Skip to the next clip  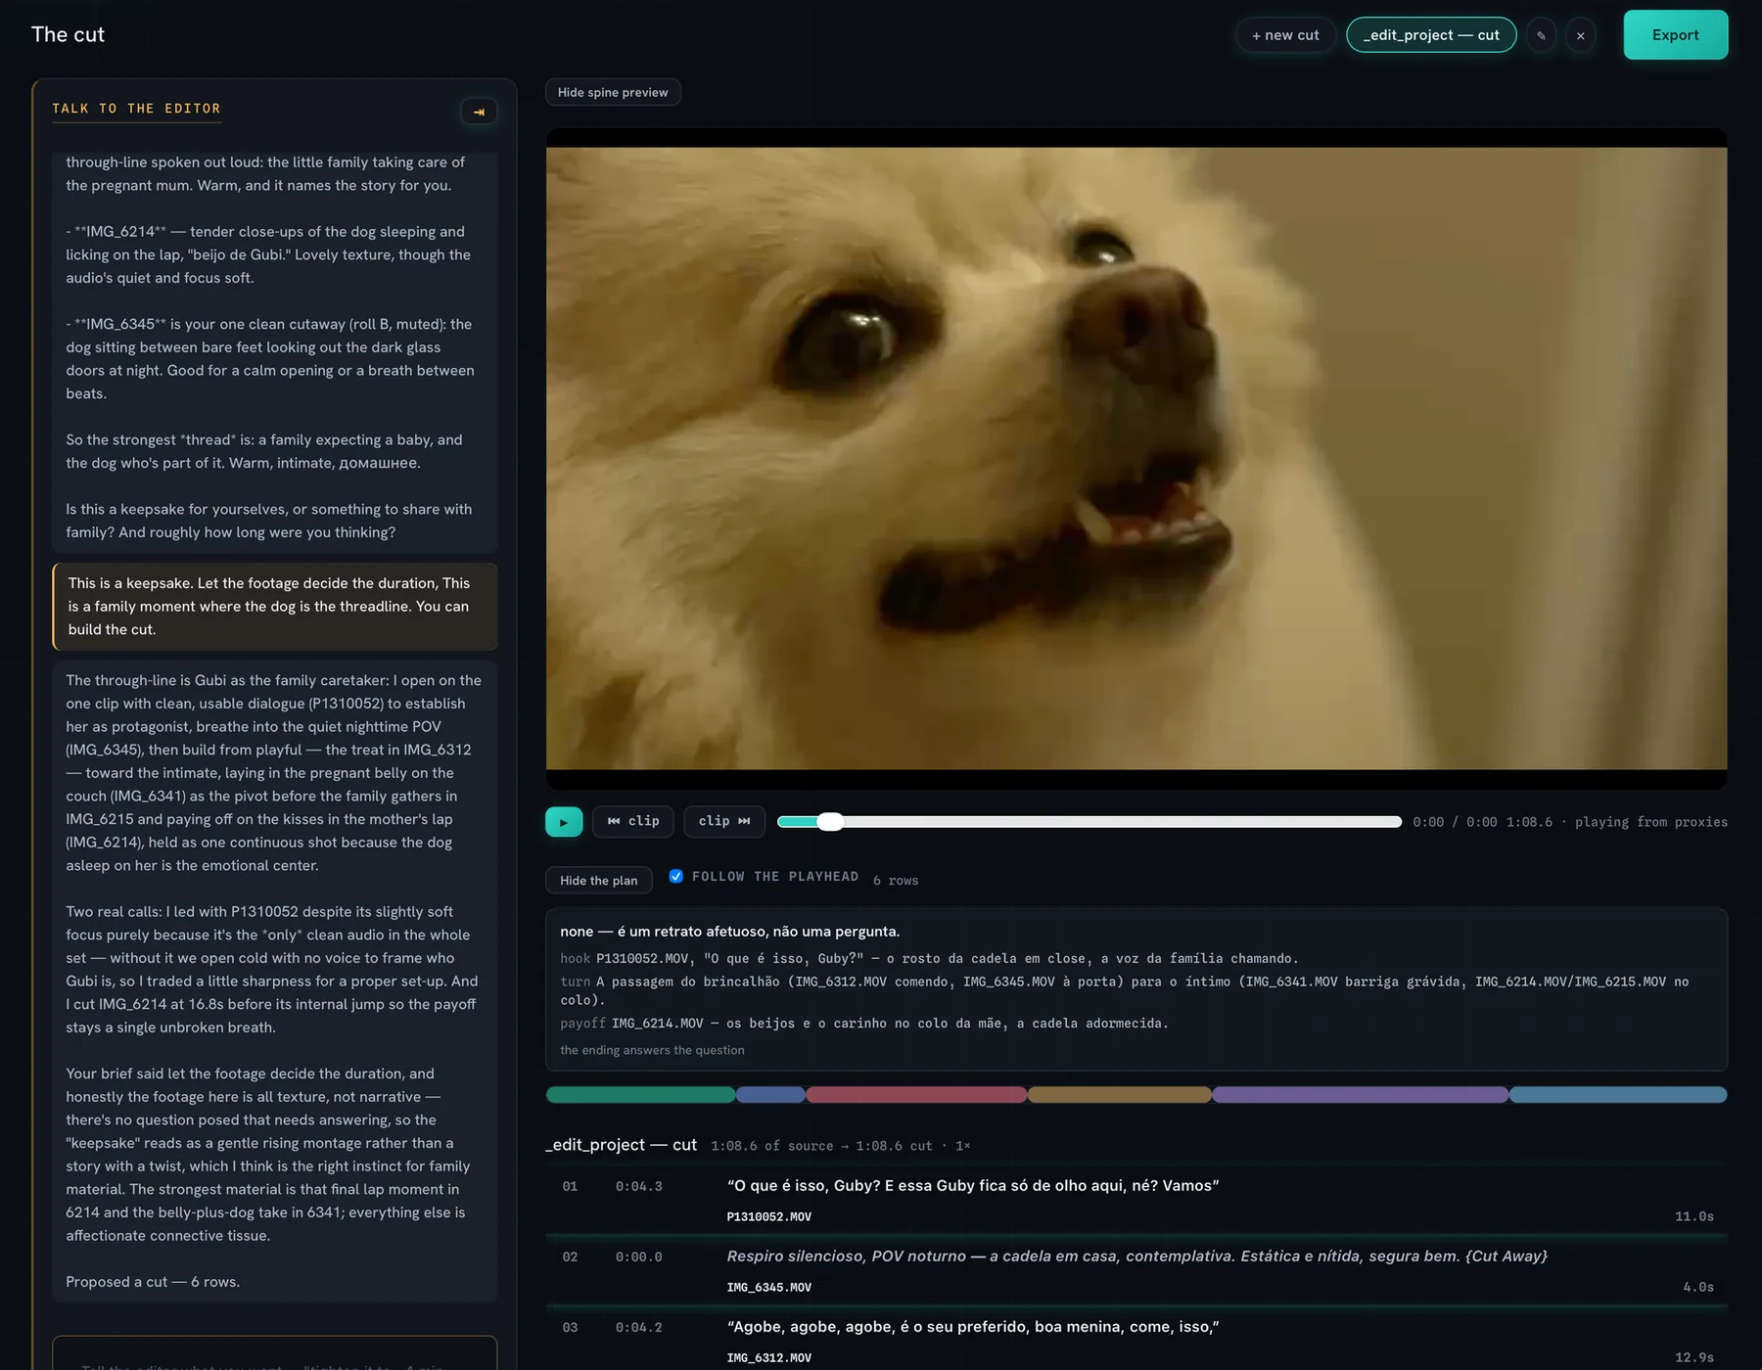click(724, 821)
